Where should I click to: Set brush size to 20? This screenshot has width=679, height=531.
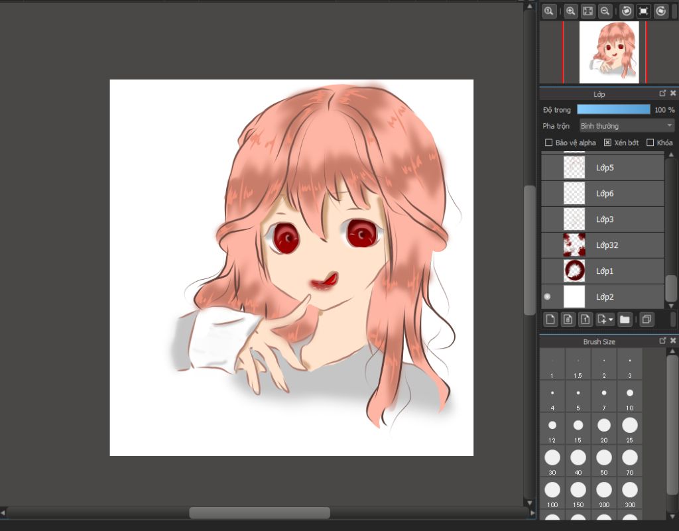[x=604, y=430]
